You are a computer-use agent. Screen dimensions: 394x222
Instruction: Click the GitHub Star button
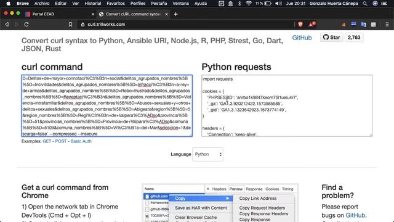(x=331, y=38)
